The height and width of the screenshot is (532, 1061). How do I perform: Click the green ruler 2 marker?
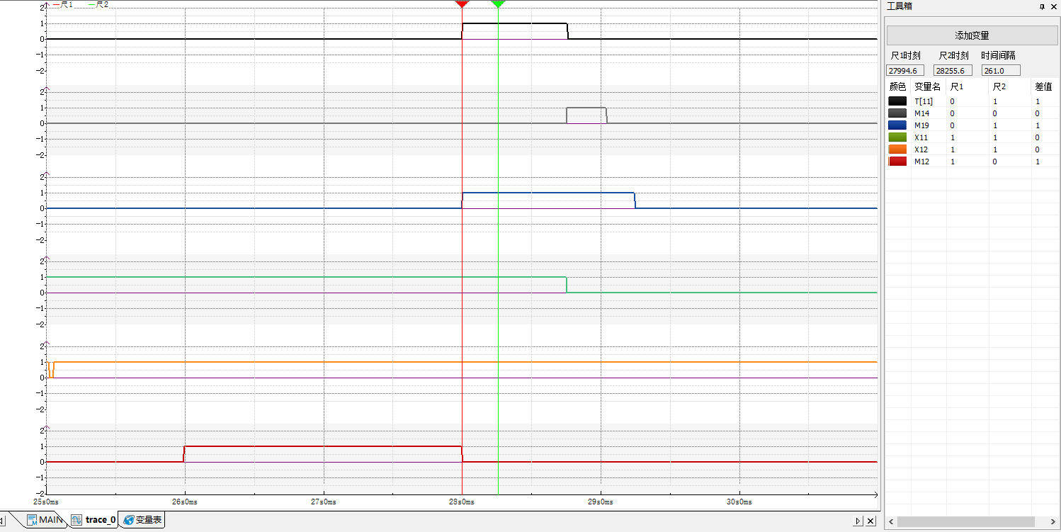tap(498, 4)
